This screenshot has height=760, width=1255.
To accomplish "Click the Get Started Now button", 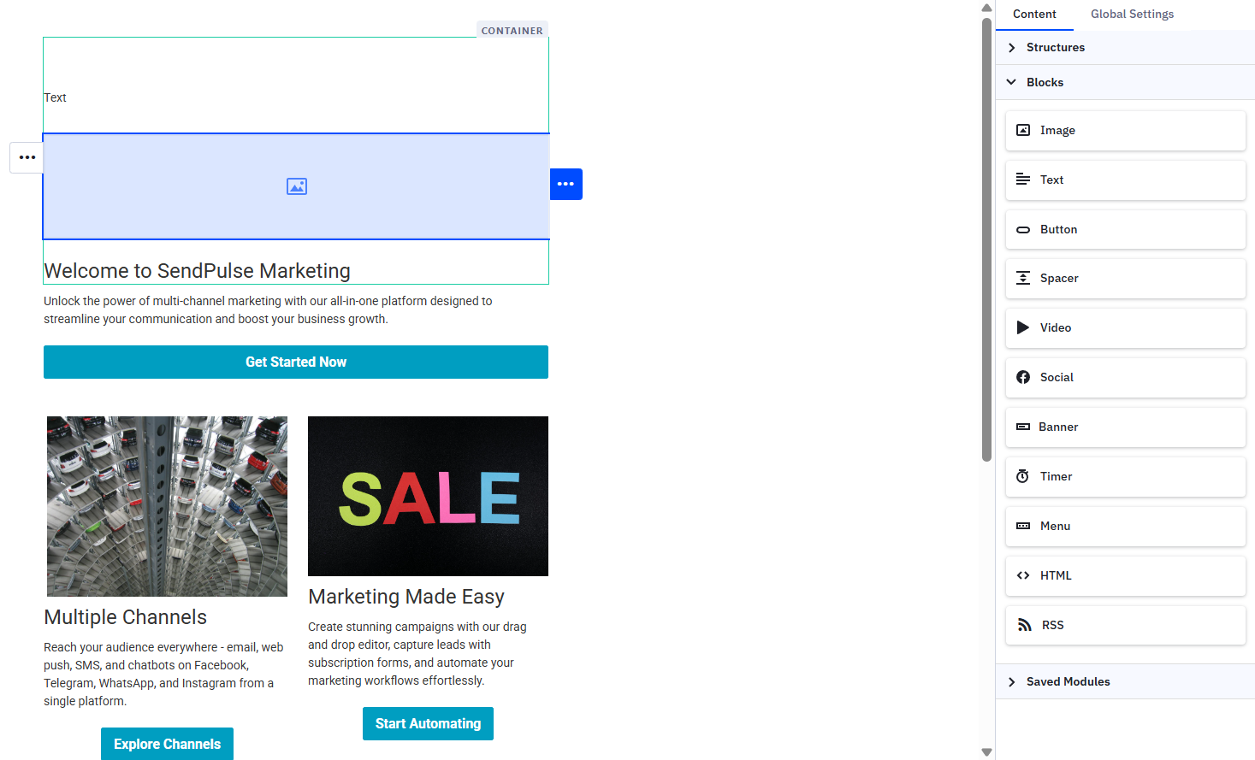I will tap(296, 362).
